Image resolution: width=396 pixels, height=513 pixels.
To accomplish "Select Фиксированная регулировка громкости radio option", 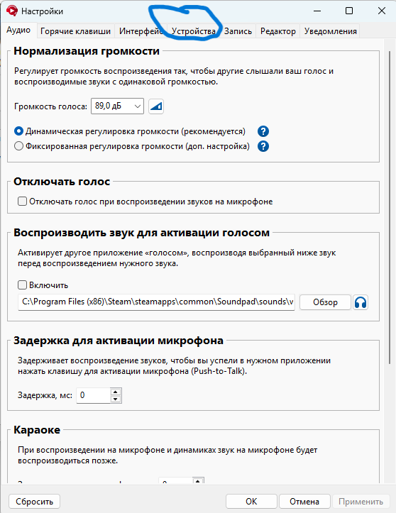I will coord(18,146).
